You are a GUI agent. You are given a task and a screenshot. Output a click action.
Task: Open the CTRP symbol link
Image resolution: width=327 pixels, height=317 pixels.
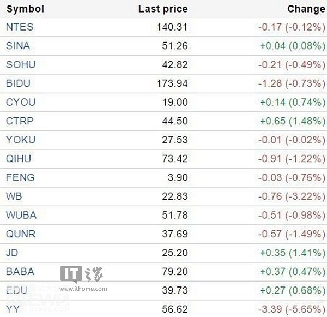pyautogui.click(x=20, y=121)
